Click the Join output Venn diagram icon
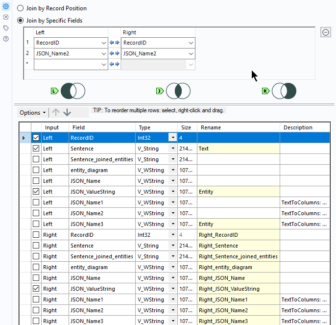The height and width of the screenshot is (325, 336). point(177,91)
